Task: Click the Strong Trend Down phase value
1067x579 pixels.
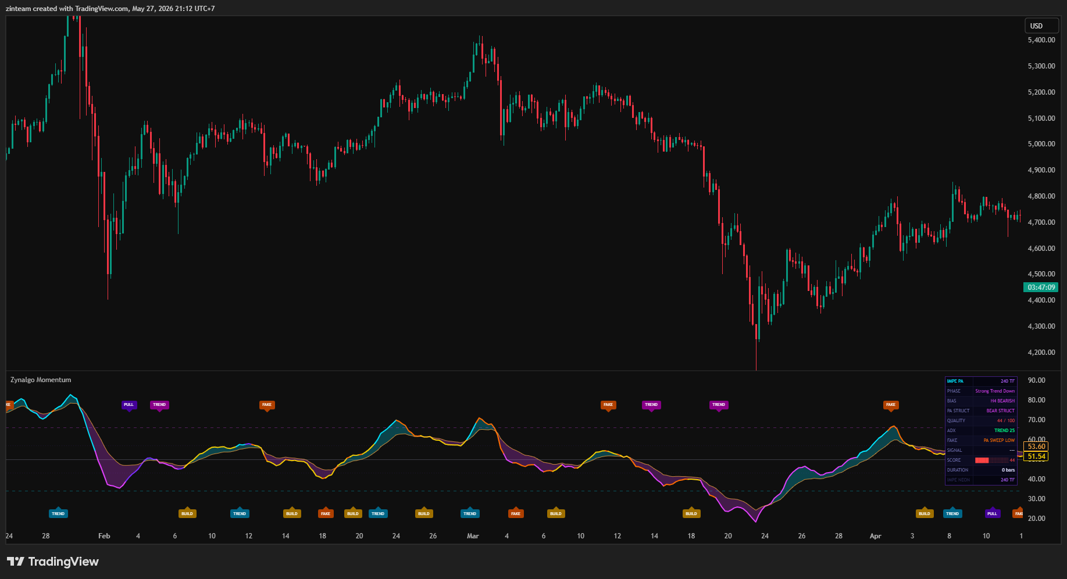Action: 995,391
